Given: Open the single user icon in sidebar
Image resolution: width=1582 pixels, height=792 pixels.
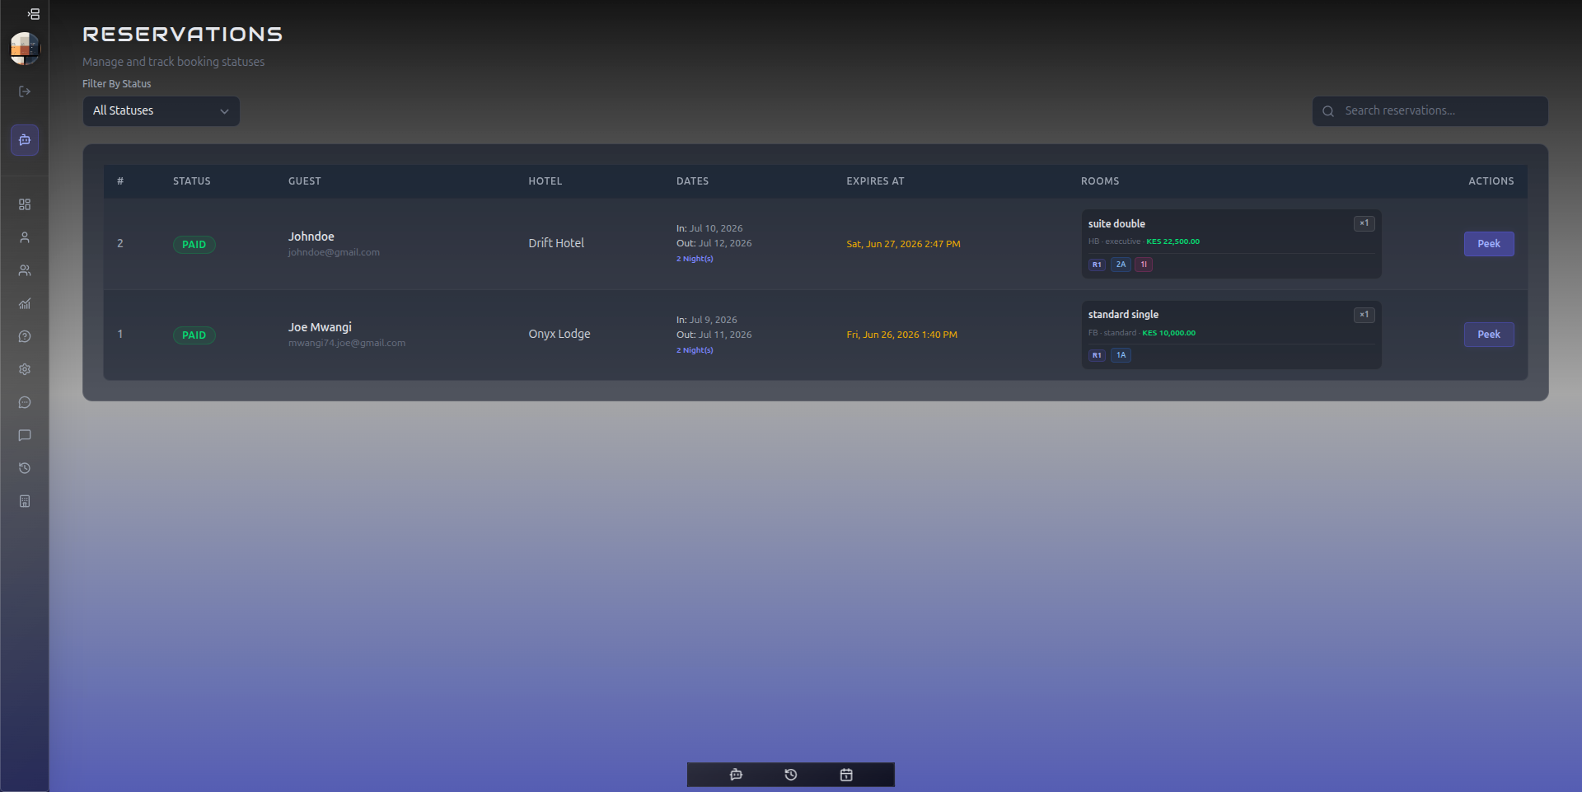Looking at the screenshot, I should (25, 237).
